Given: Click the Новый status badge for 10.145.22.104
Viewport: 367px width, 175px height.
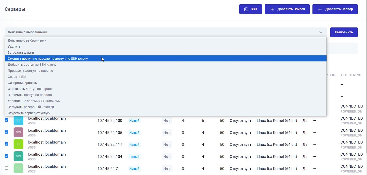Looking at the screenshot, I should coord(134,157).
